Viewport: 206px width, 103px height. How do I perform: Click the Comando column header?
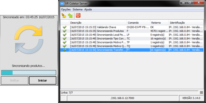coord(138,23)
